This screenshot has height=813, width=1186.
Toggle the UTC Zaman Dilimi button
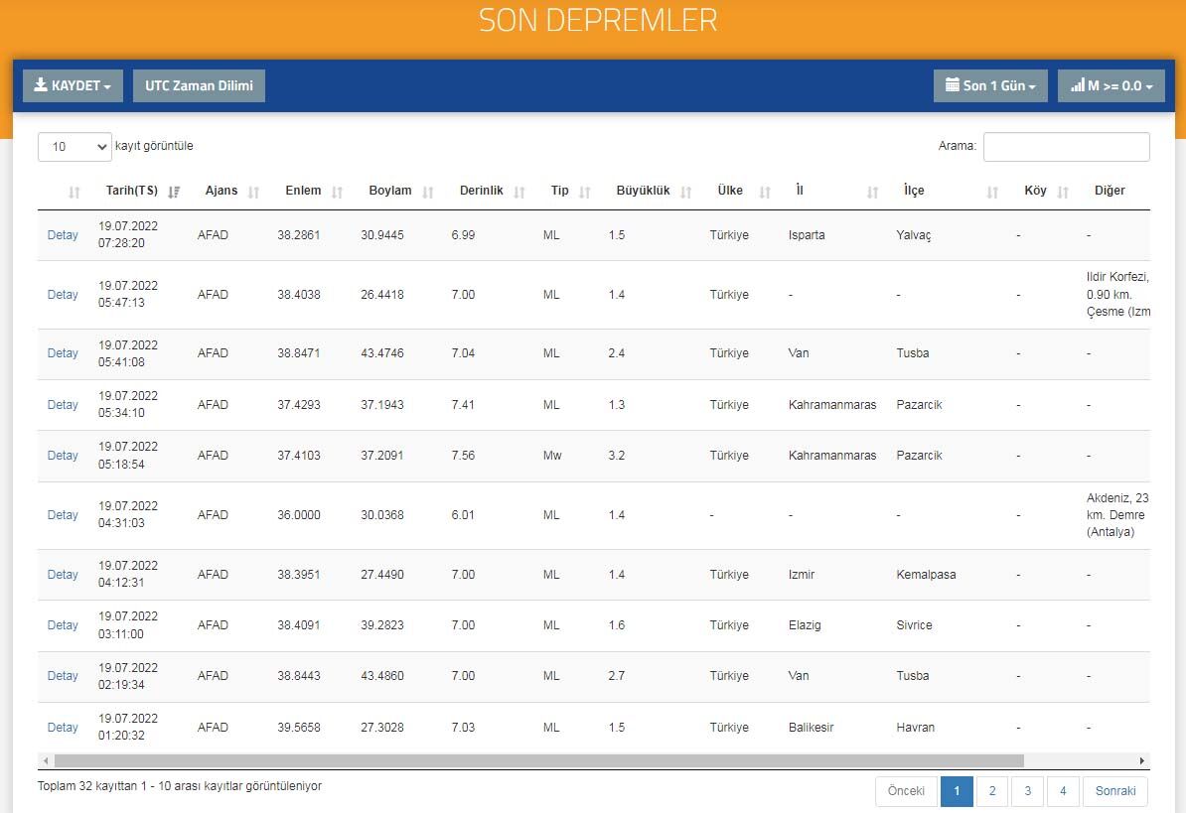click(199, 85)
